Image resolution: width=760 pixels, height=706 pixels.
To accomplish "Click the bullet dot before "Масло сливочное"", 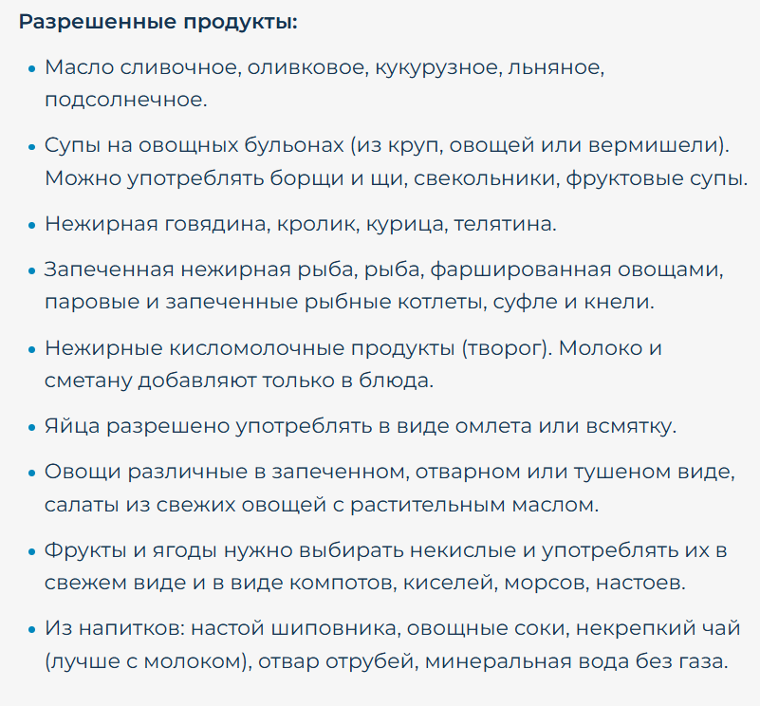I will [x=32, y=69].
